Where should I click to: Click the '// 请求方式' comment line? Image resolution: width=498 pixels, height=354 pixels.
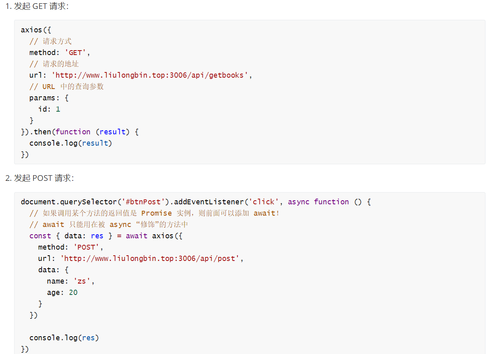click(x=50, y=41)
